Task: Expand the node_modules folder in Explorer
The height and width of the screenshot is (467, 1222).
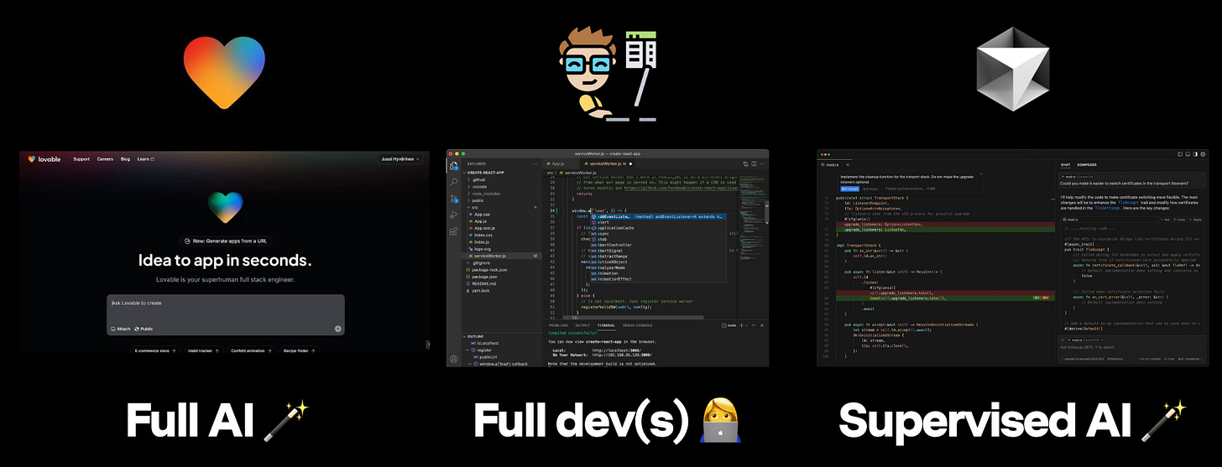Action: [x=483, y=194]
